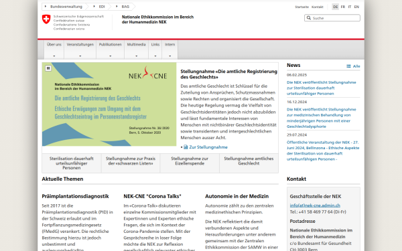Click the Swiss Confederation coat of arms logo

46,19
